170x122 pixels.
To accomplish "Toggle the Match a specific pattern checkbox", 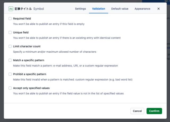I will pos(10,60).
